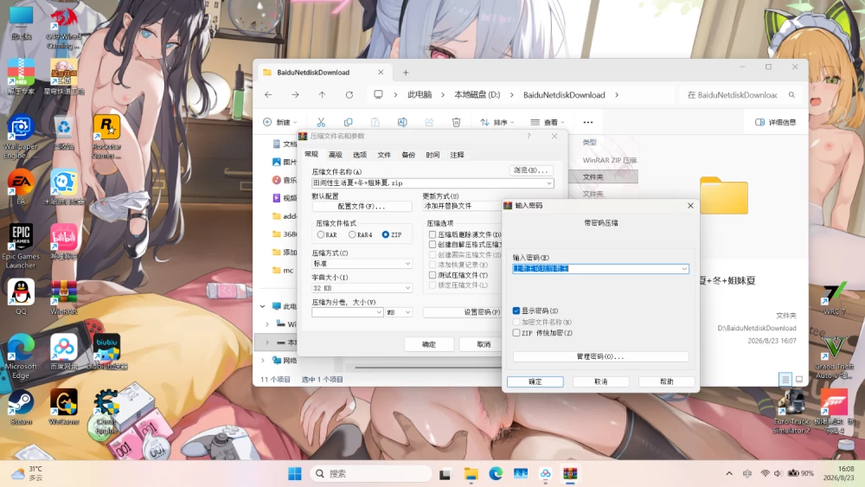This screenshot has height=487, width=865.
Task: Click the 管理密码(O)... button
Action: coord(601,357)
